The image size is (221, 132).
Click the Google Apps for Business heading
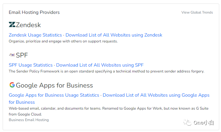(x=54, y=85)
